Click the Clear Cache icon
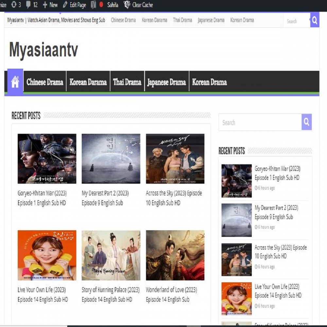Image resolution: width=327 pixels, height=327 pixels. (127, 5)
